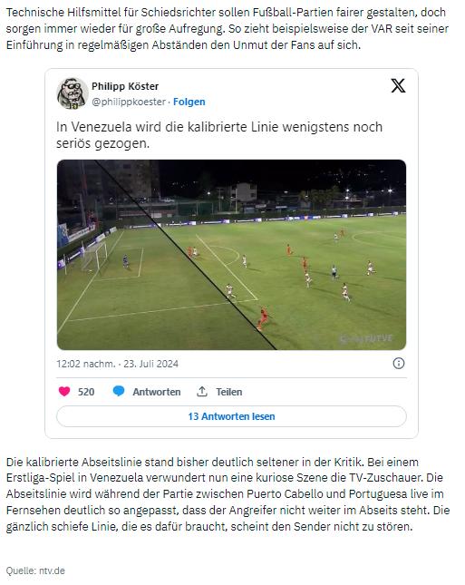
Task: Click the 520 likes count
Action: point(86,392)
